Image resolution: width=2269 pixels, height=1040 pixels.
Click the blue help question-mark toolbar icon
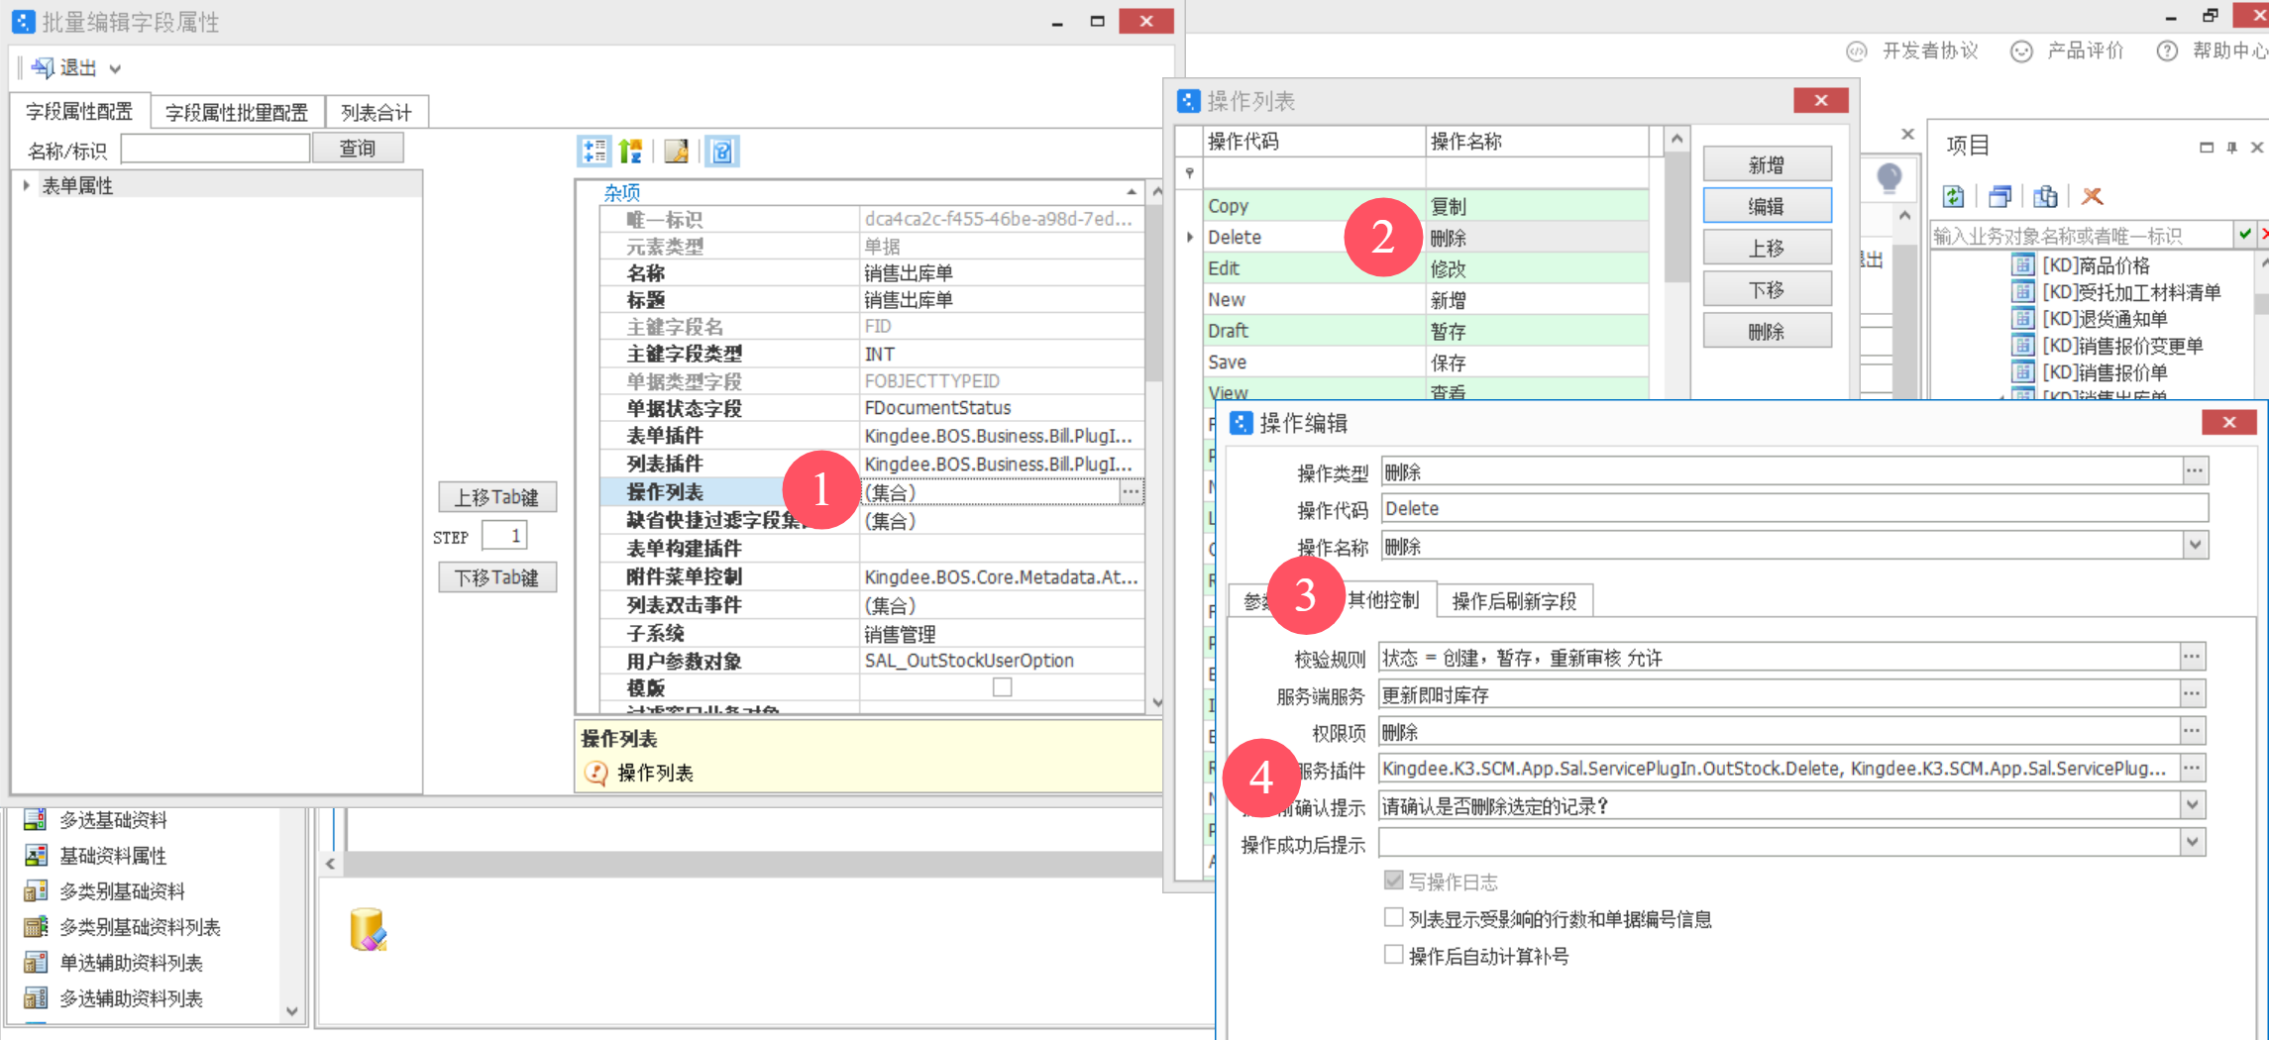(722, 152)
